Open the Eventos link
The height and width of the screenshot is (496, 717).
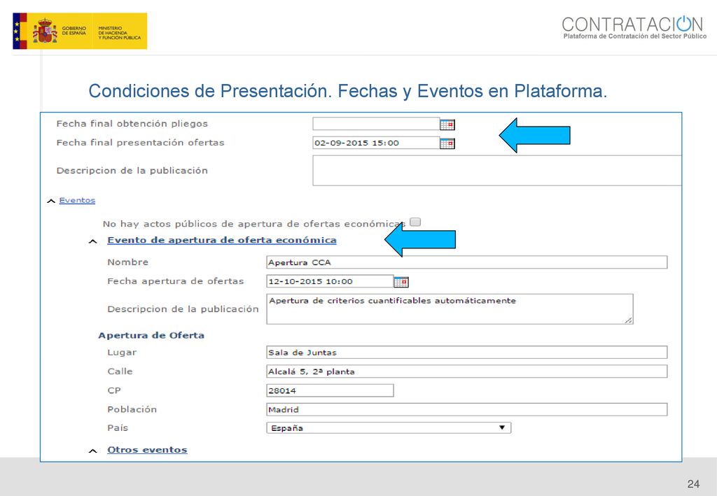click(77, 201)
